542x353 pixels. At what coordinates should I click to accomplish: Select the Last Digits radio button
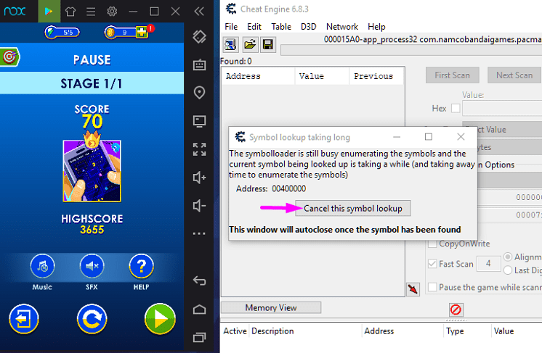coord(508,270)
